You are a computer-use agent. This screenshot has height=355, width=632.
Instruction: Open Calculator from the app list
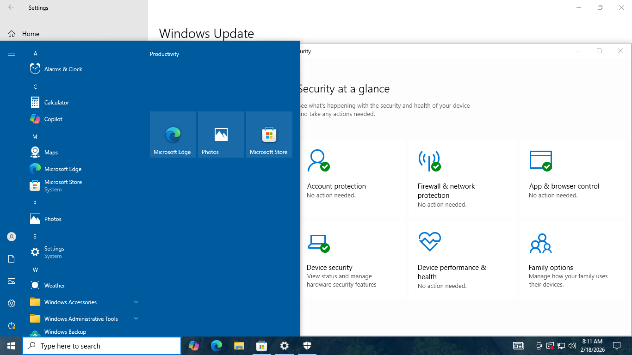(56, 103)
